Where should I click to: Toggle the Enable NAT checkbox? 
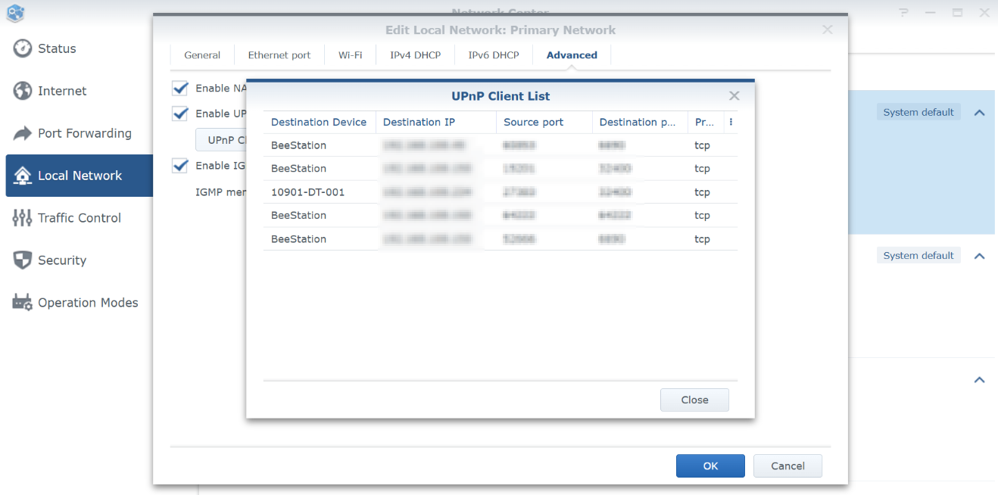(180, 89)
